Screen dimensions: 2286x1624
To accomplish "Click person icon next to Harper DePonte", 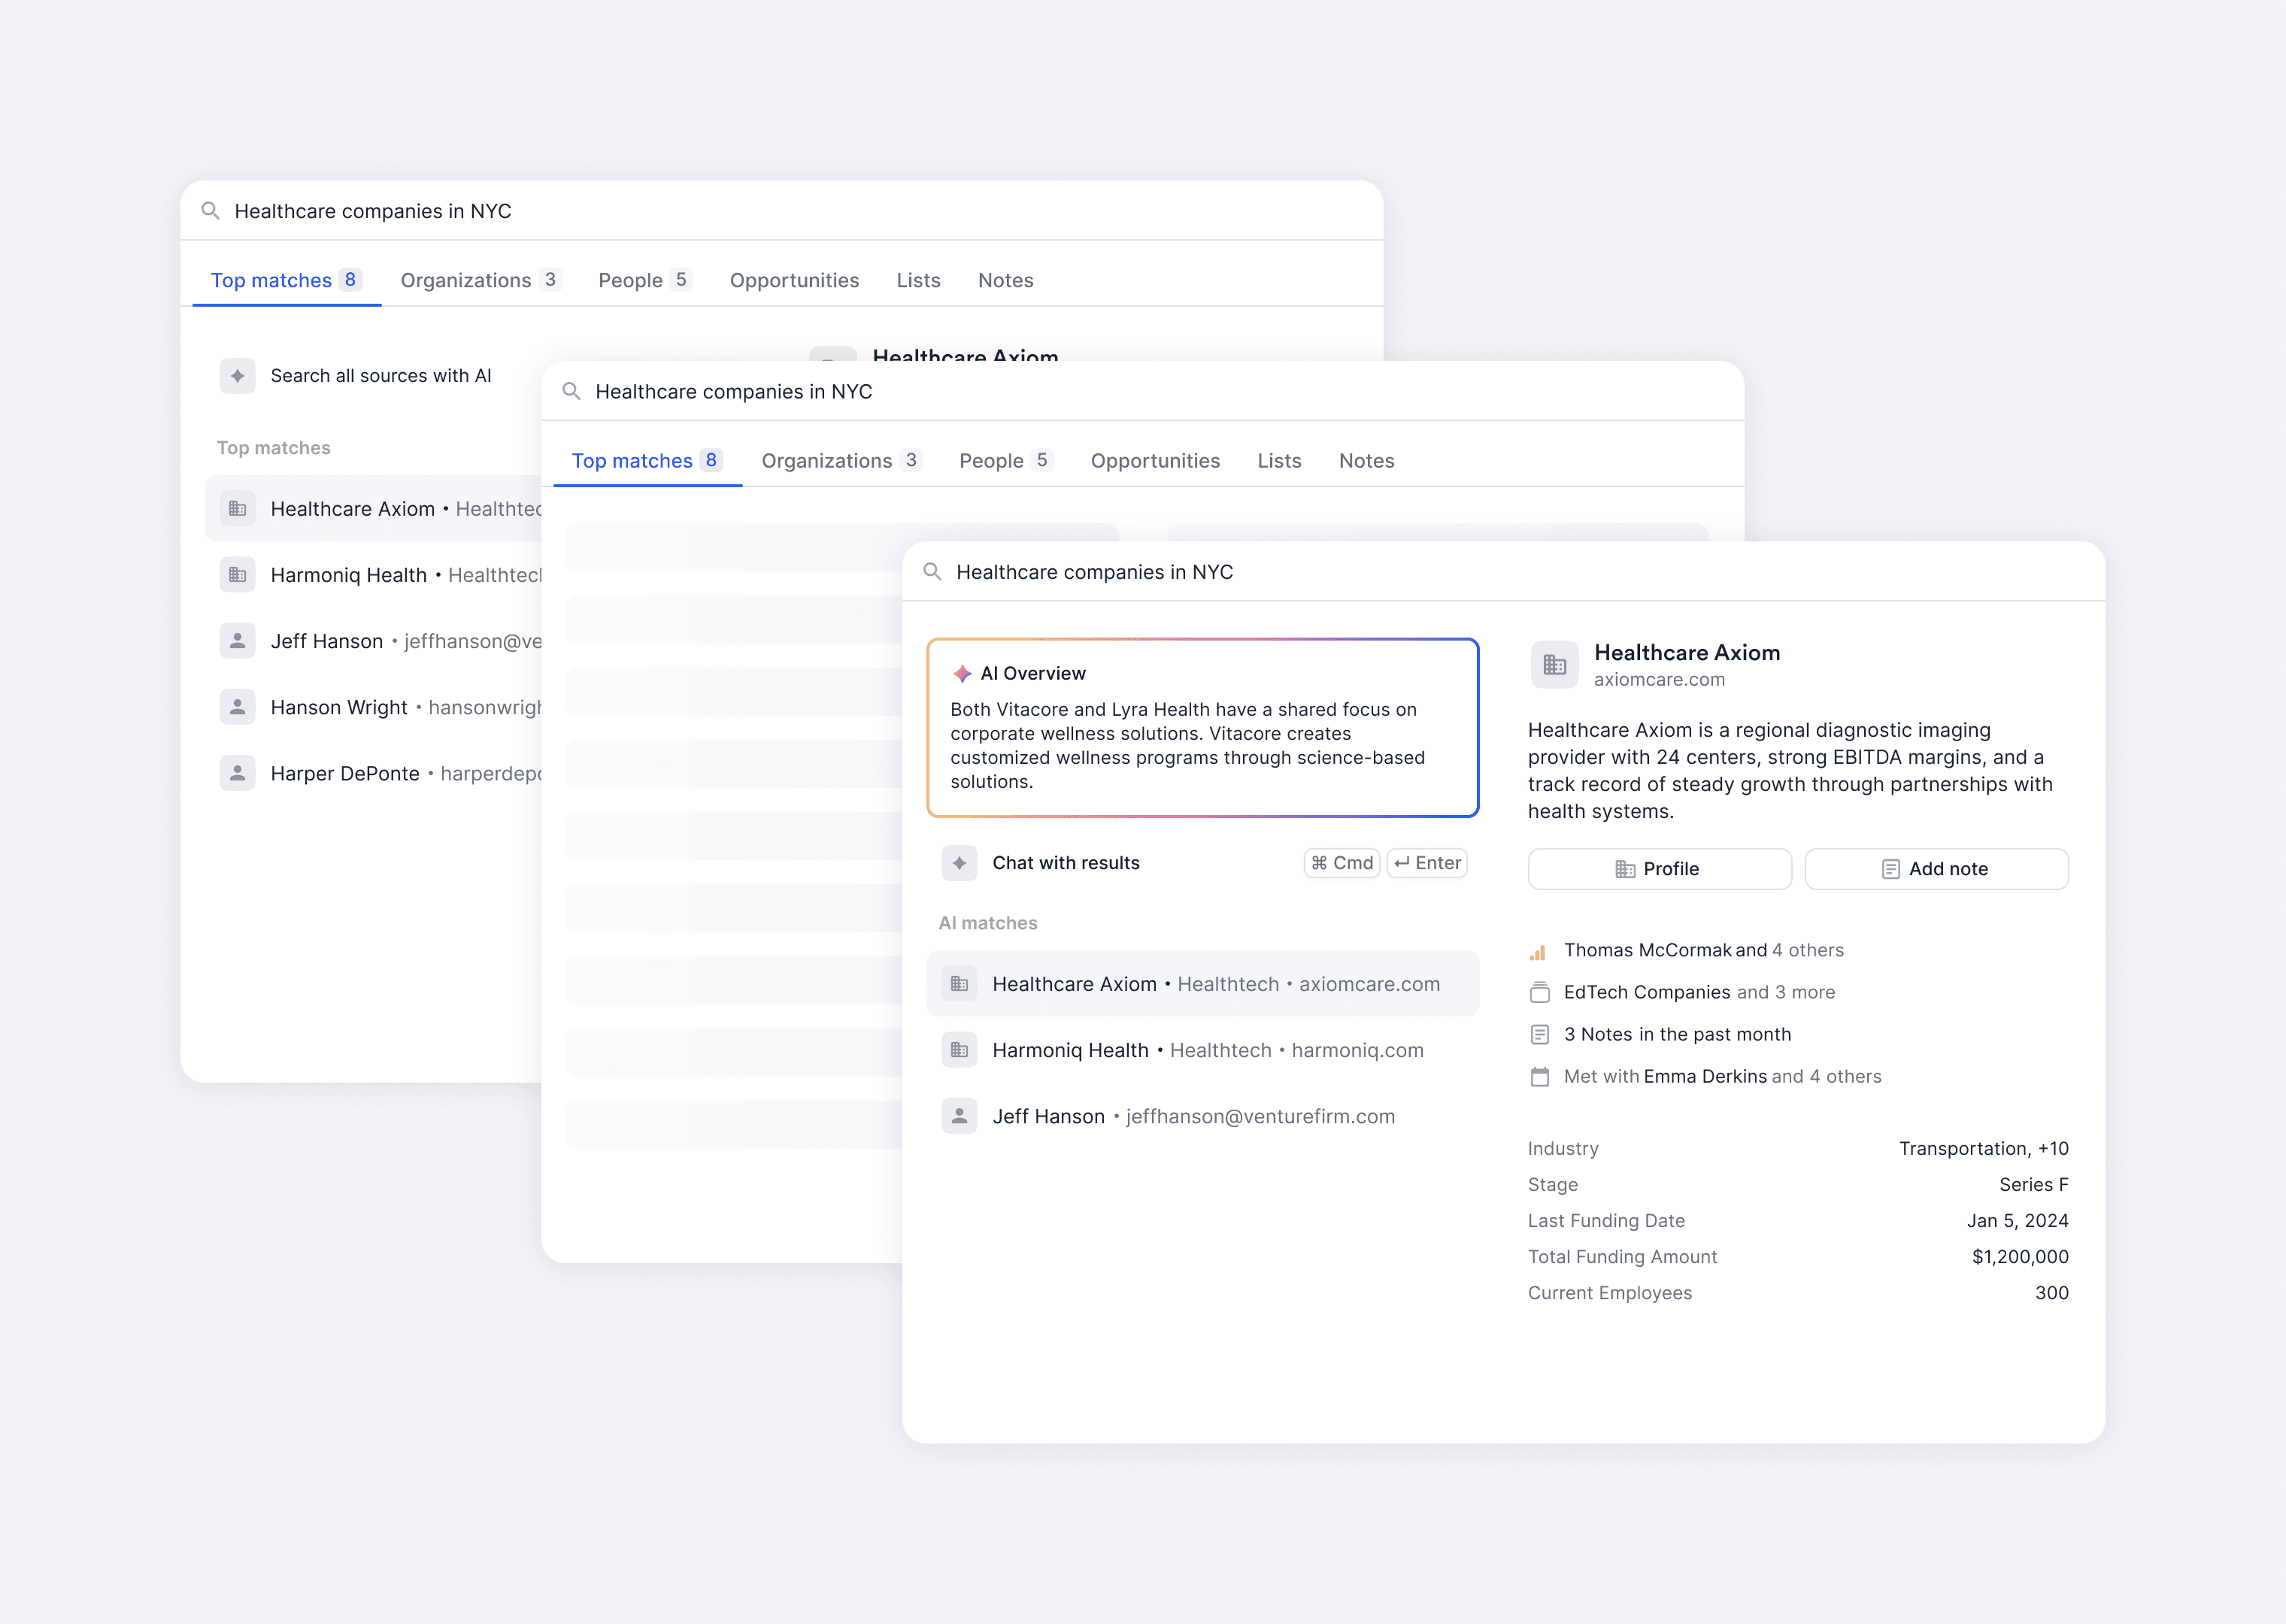I will coord(237,774).
